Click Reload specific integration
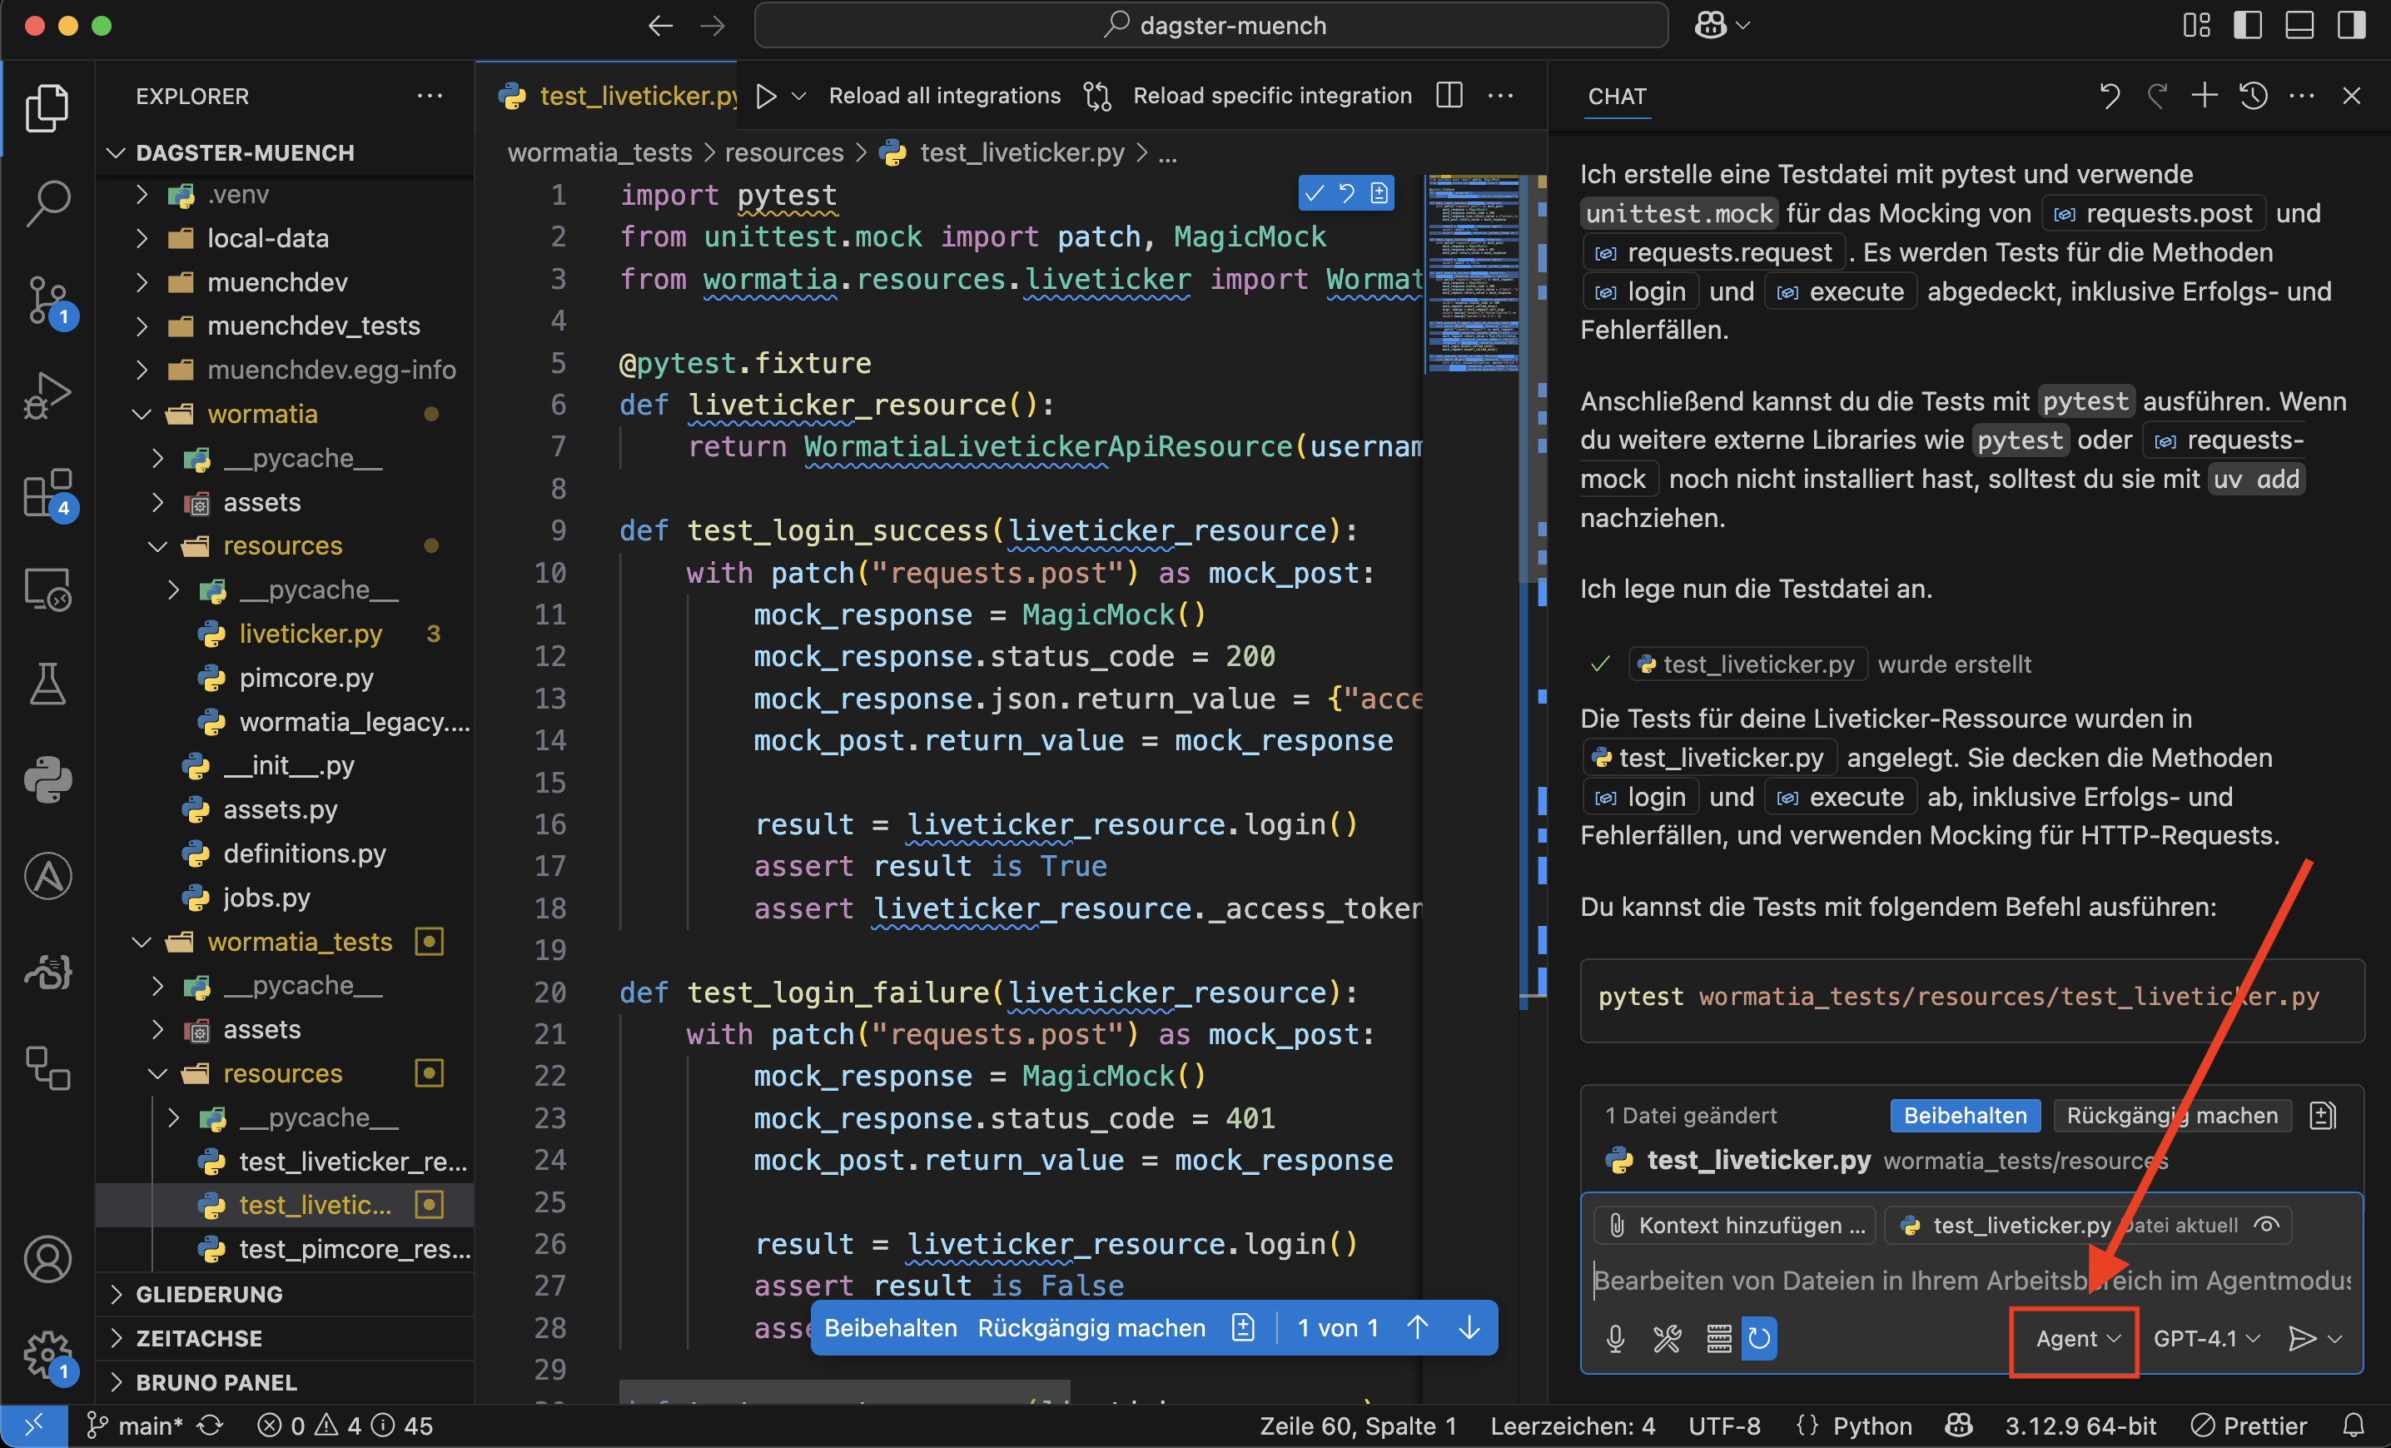The image size is (2391, 1448). [x=1271, y=95]
